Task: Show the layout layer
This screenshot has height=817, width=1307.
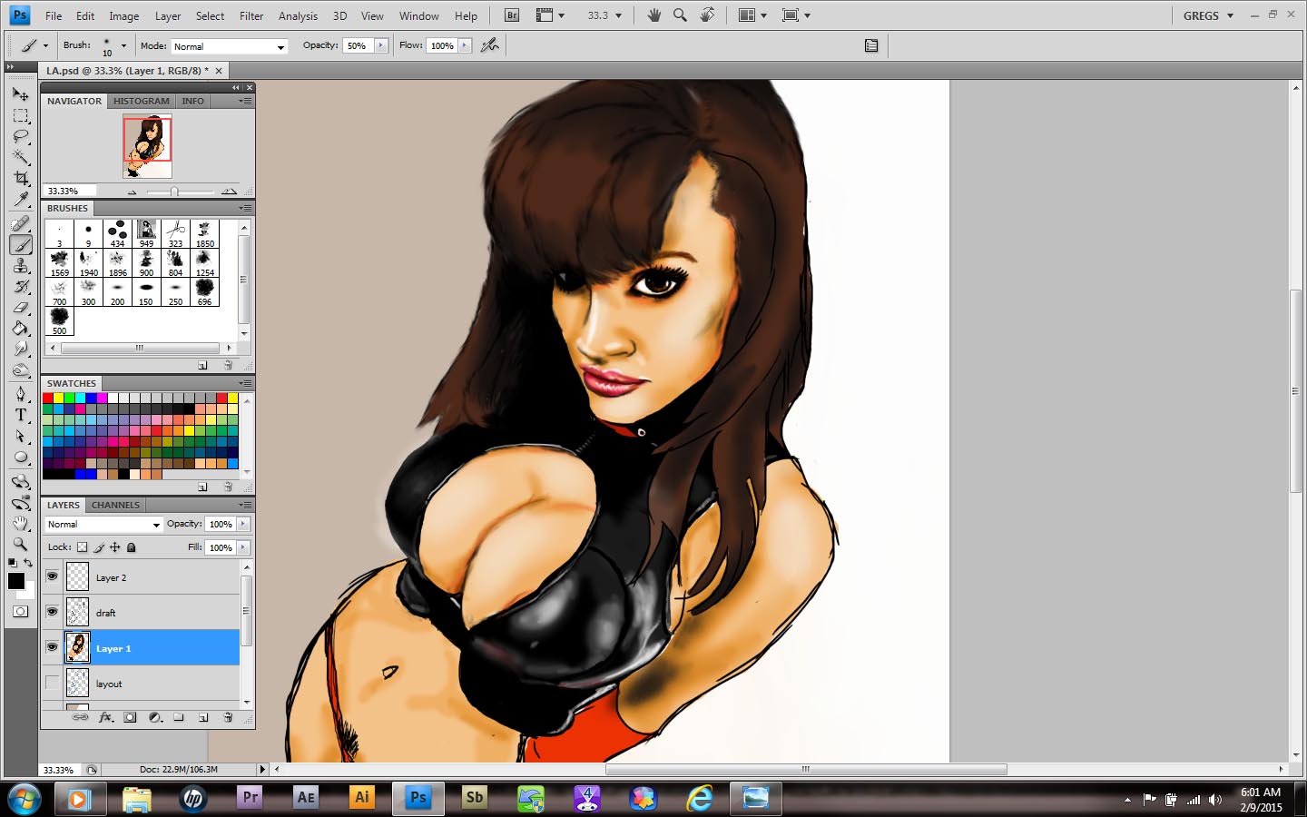Action: click(x=53, y=683)
